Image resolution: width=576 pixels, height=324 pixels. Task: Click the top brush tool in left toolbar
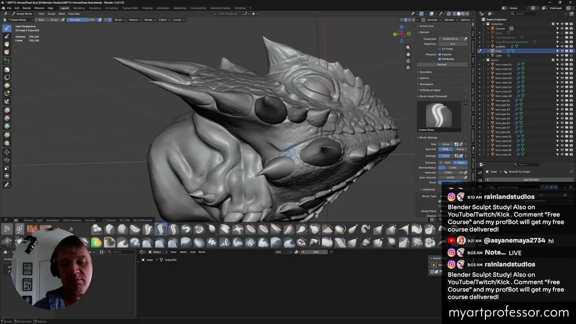(x=7, y=28)
